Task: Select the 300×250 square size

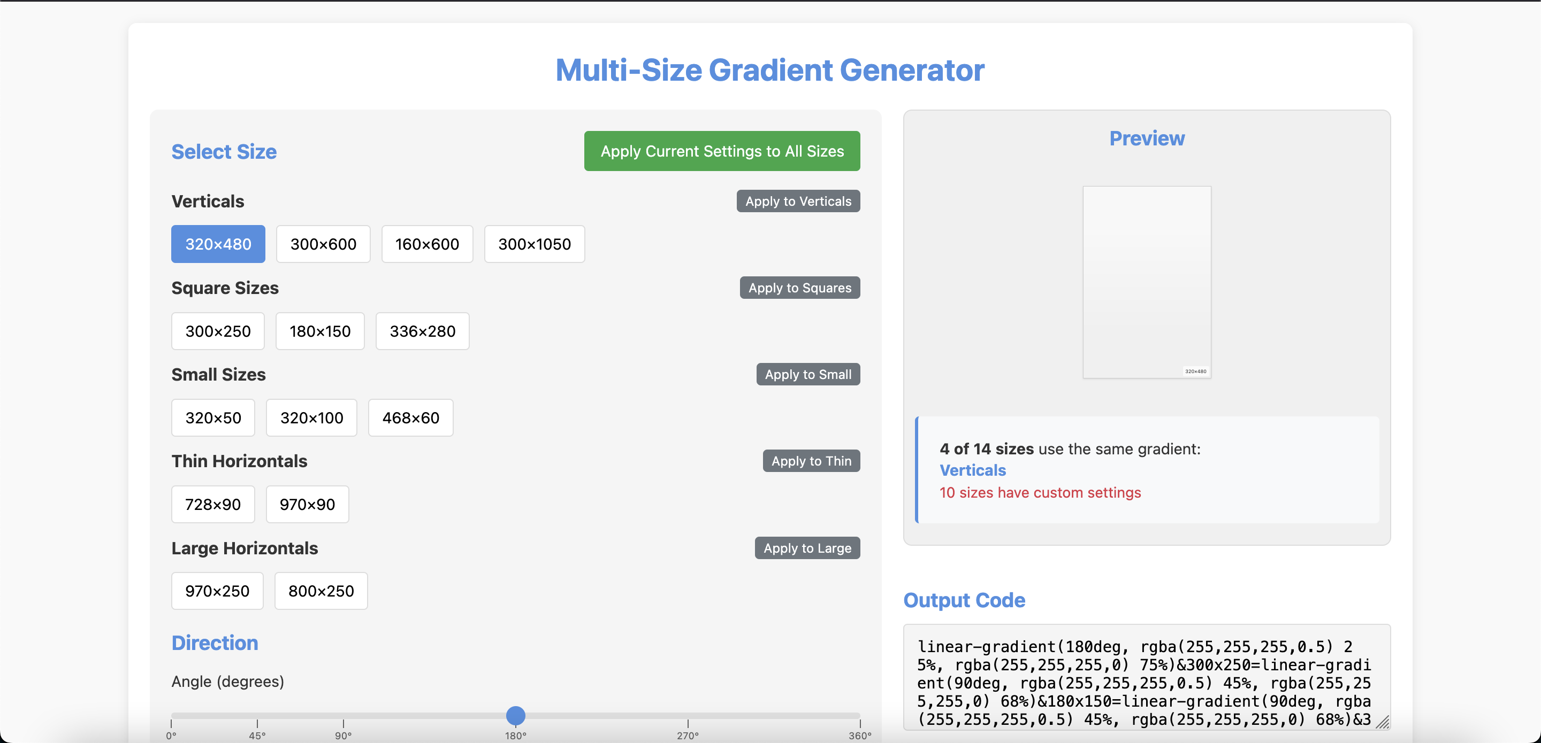Action: 218,331
